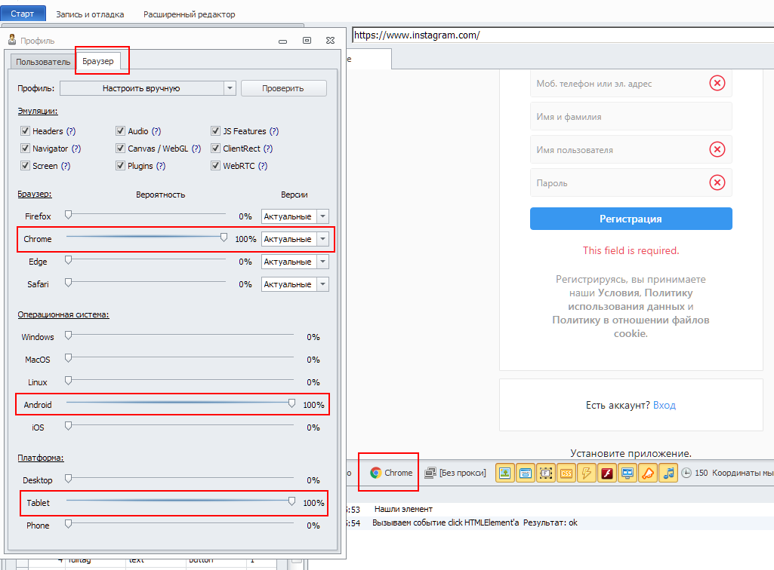Image resolution: width=774 pixels, height=570 pixels.
Task: Click the lightning bolt script icon
Action: click(587, 473)
